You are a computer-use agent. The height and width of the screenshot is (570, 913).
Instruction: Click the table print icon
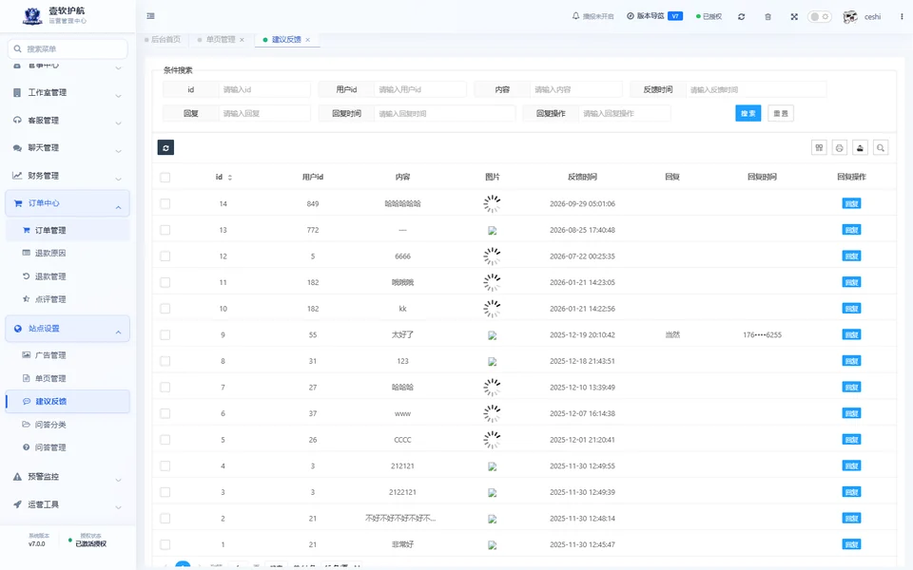[840, 148]
